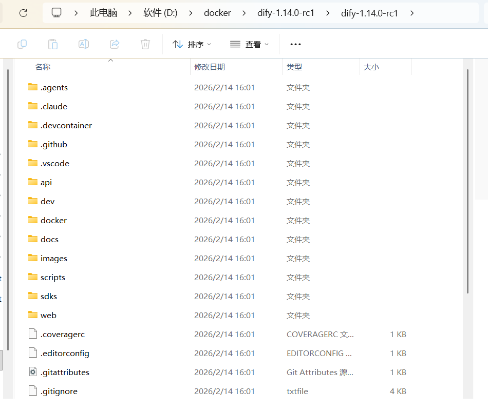
Task: Click the .gitattributes file name
Action: pyautogui.click(x=65, y=373)
